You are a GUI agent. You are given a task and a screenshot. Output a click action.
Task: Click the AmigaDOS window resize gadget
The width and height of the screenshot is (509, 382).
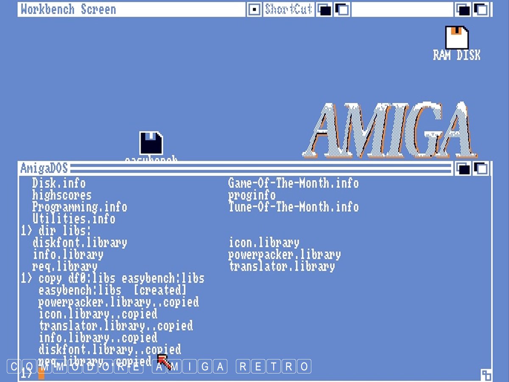click(x=486, y=375)
